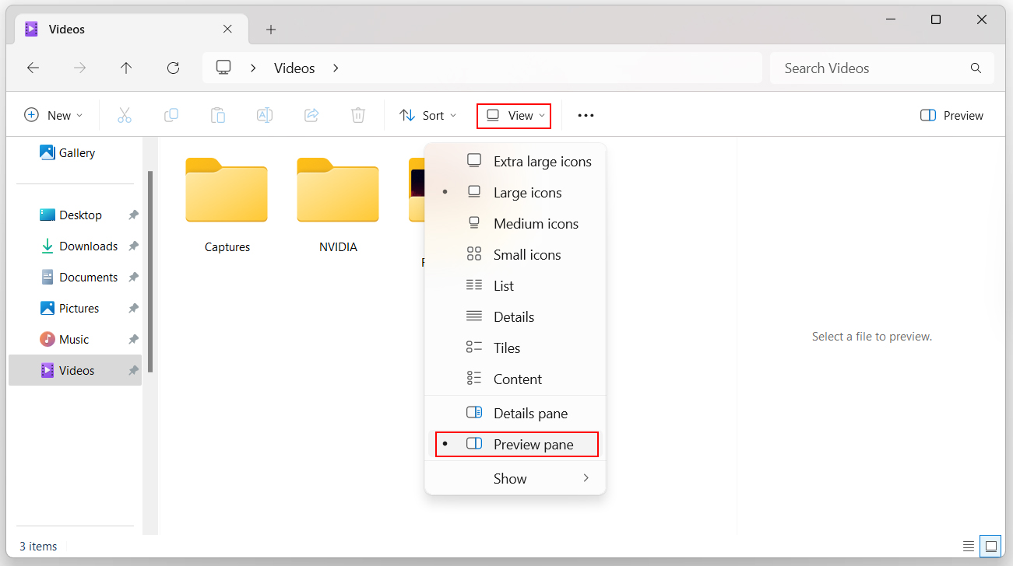Select the Rename icon
The width and height of the screenshot is (1013, 566).
pyautogui.click(x=264, y=114)
